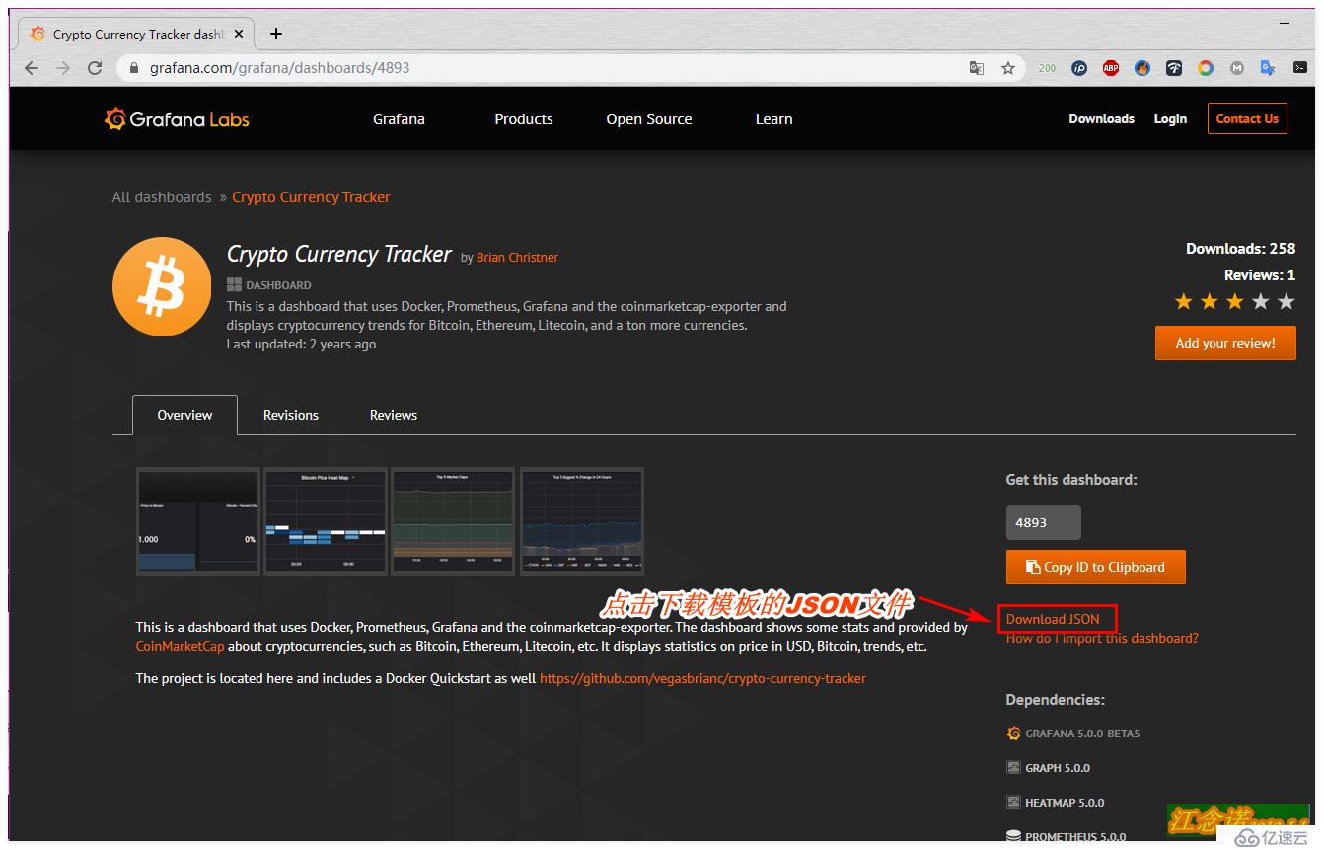Viewport: 1324px width, 850px height.
Task: Click the Grafana Labs logo
Action: 177,119
